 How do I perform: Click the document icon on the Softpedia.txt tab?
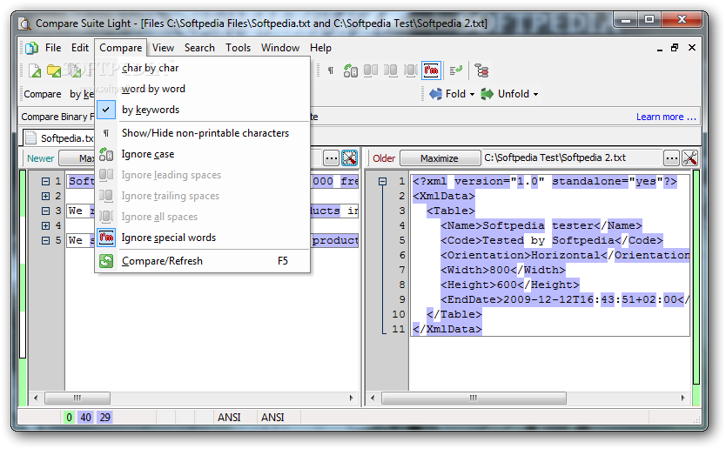(30, 138)
